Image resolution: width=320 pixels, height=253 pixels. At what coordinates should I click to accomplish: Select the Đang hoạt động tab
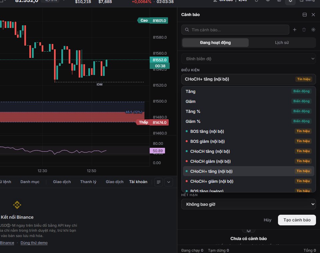coord(215,43)
